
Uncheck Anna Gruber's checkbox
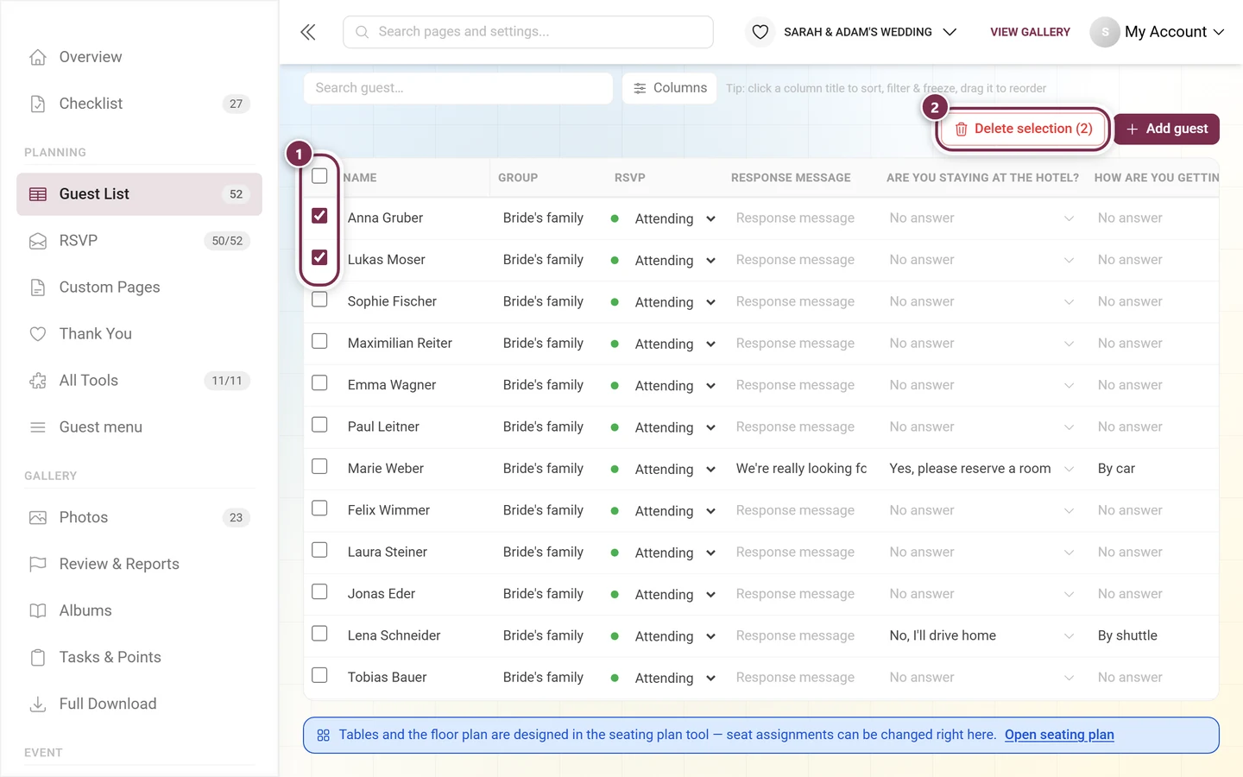[319, 216]
